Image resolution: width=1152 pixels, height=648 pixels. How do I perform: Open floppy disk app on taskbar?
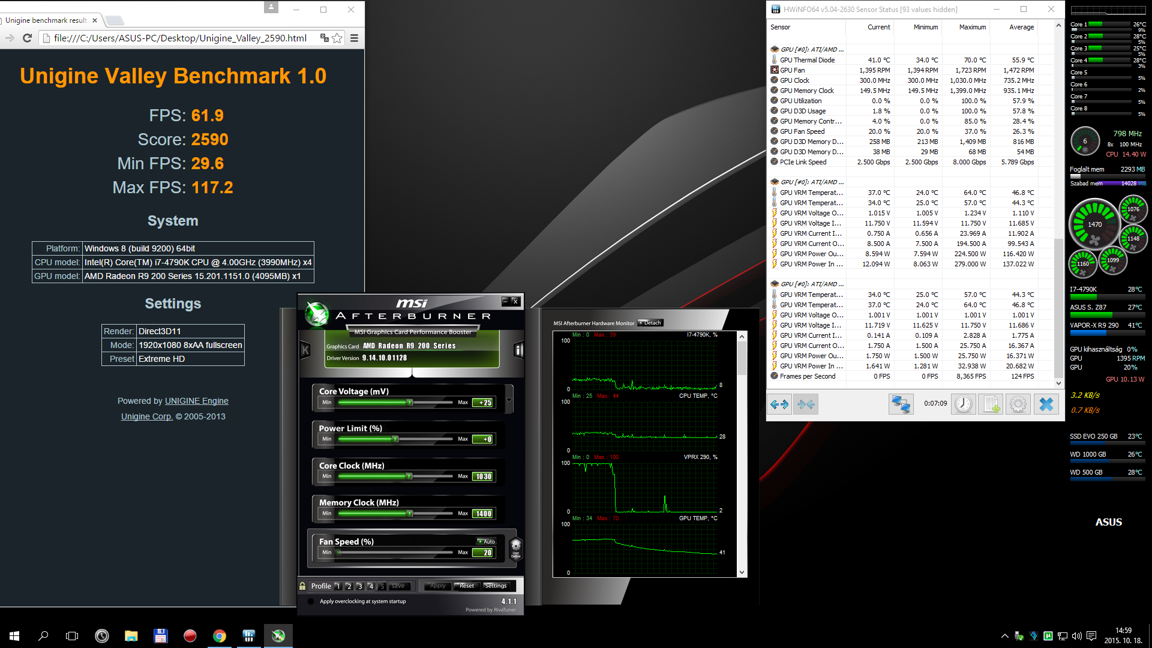pyautogui.click(x=161, y=636)
